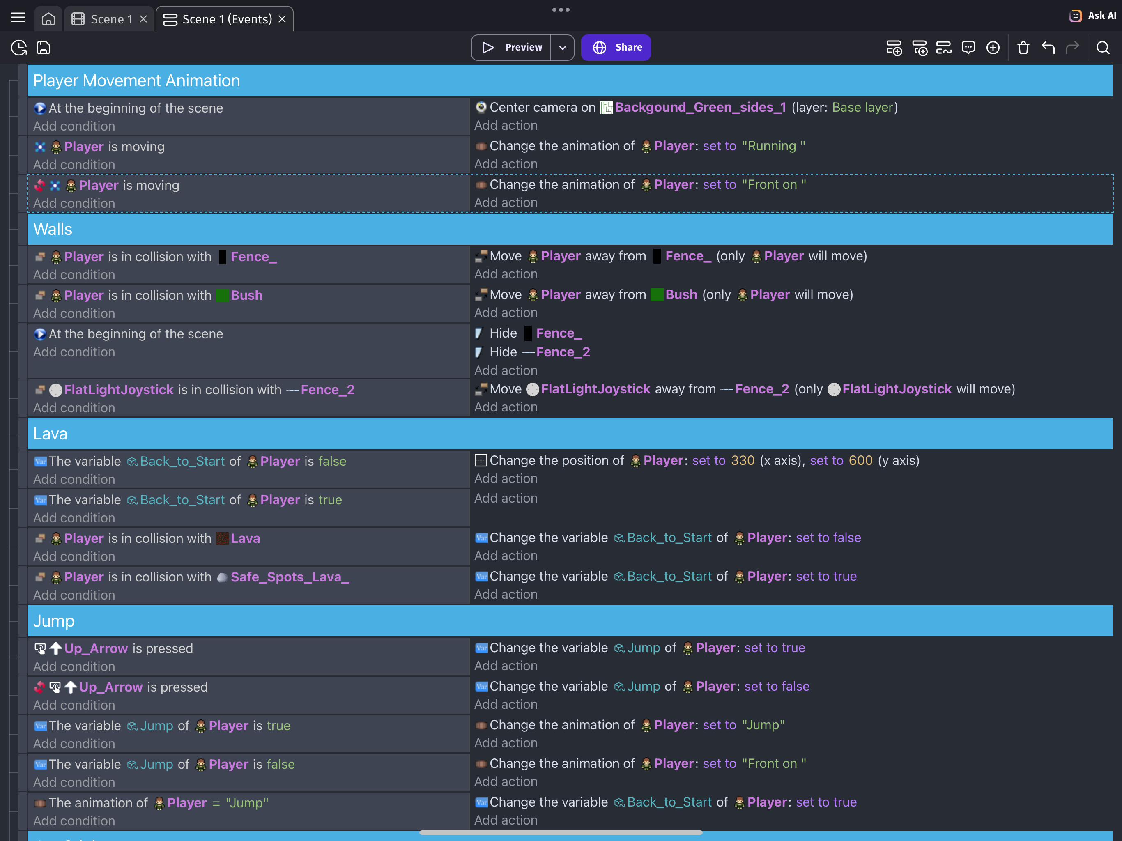The image size is (1122, 841).
Task: Add a sub-event to selected event
Action: pyautogui.click(x=920, y=48)
